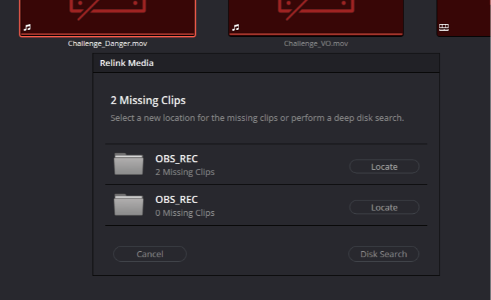
Task: Click the timeline icon on the rightmost thumbnail
Action: (444, 28)
